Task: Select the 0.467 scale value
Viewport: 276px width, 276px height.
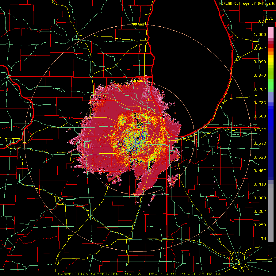Action: pyautogui.click(x=260, y=171)
